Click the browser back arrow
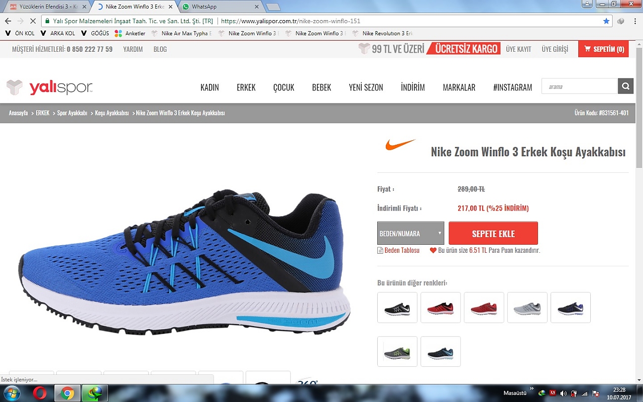Viewport: 643px width, 402px height. 8,21
